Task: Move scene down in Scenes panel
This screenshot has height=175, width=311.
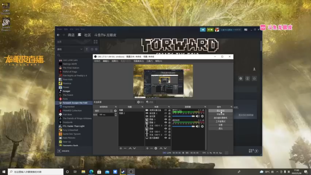Action: [135, 148]
